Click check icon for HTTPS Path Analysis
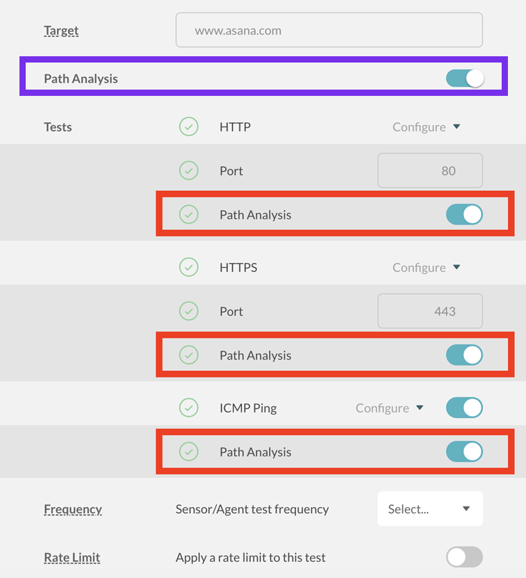526x578 pixels. [x=189, y=355]
